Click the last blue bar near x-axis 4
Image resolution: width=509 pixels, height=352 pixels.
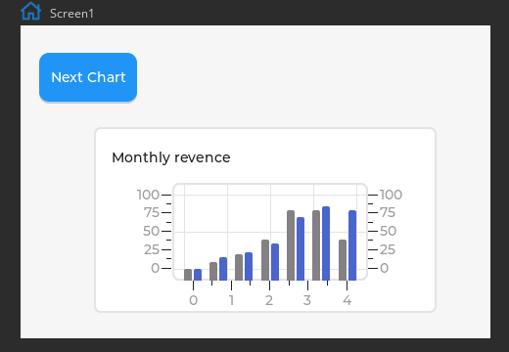(352, 245)
